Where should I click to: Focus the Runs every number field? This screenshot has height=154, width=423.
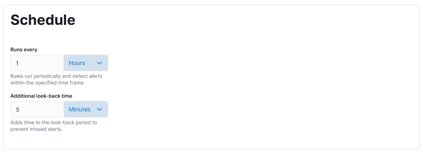37,63
